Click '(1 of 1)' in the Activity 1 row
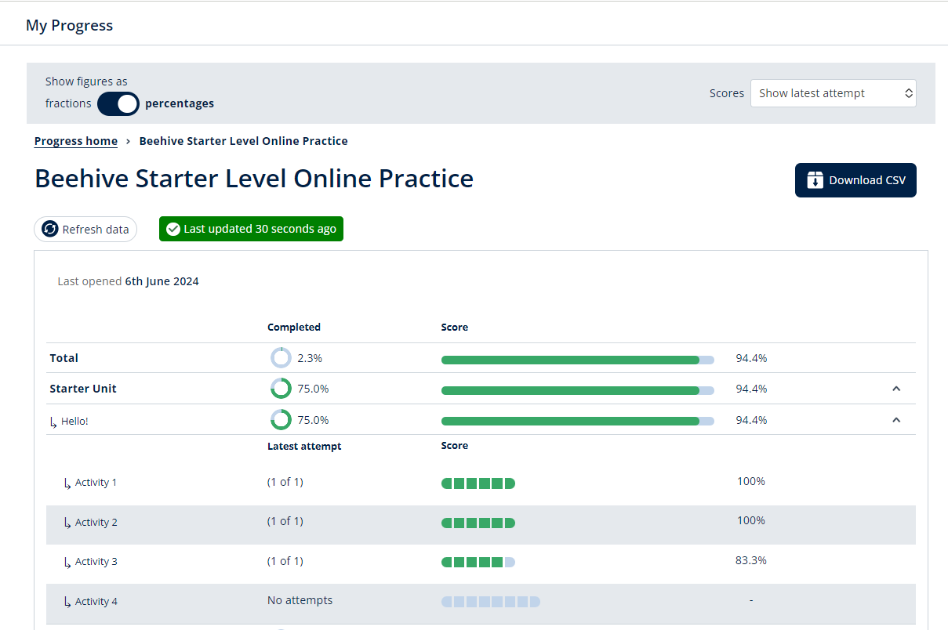948x630 pixels. coord(285,482)
